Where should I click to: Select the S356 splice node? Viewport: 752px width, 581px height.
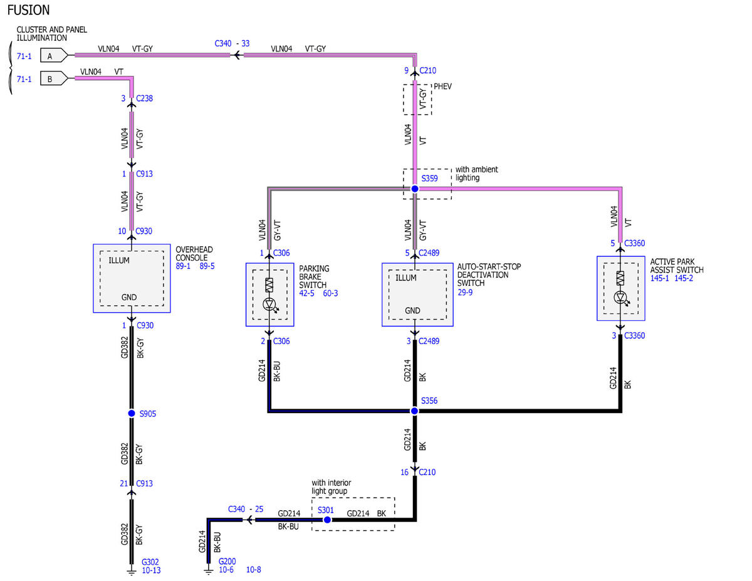tap(414, 411)
